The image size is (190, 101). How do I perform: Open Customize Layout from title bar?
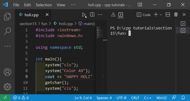[140, 5]
